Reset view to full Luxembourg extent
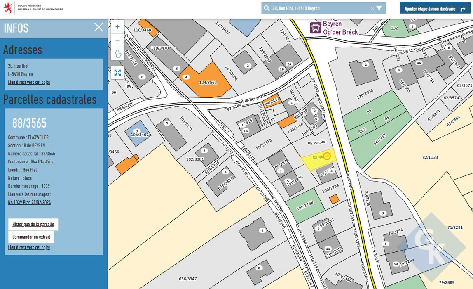473x289 pixels. 117,54
